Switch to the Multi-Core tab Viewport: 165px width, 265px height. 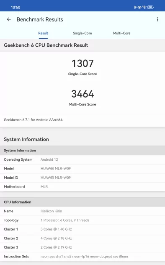pyautogui.click(x=122, y=33)
